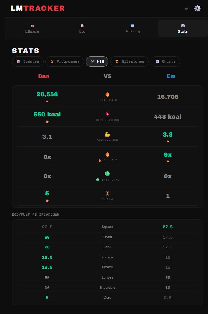Click the Biceps row label
Viewport: 208px width, 314px height.
[107, 268]
